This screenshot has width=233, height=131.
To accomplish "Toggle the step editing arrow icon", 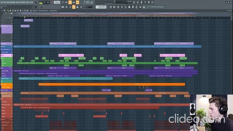I will click(x=66, y=7).
